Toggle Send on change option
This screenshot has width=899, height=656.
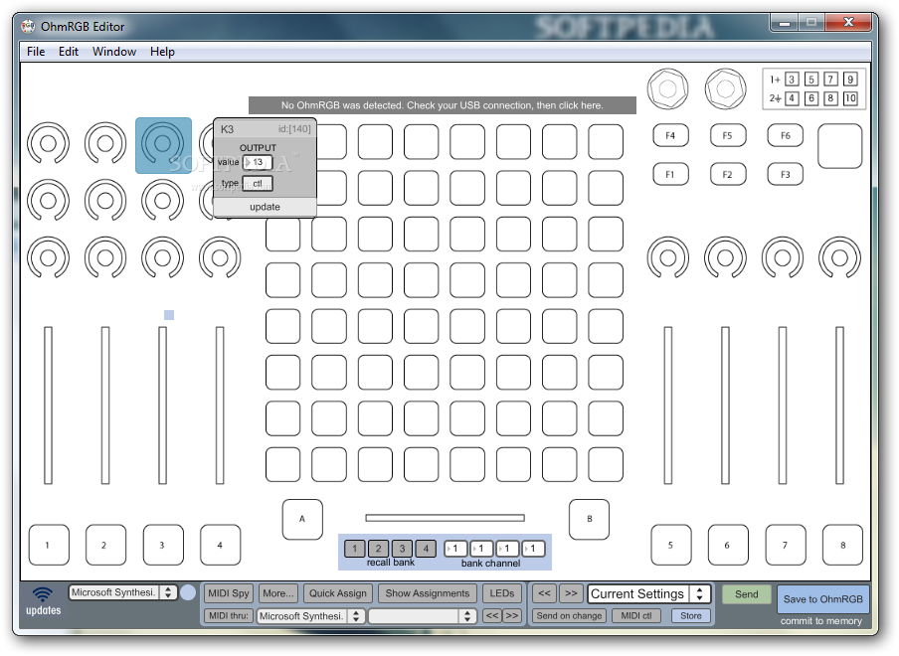point(569,615)
